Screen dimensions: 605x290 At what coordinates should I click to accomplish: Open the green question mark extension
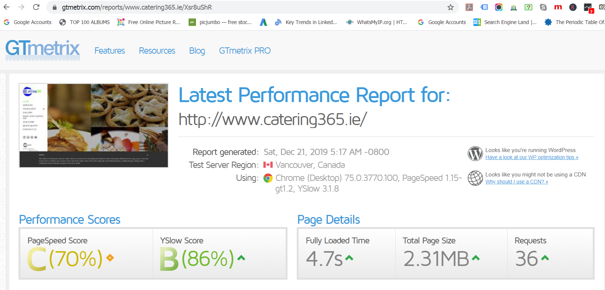529,7
